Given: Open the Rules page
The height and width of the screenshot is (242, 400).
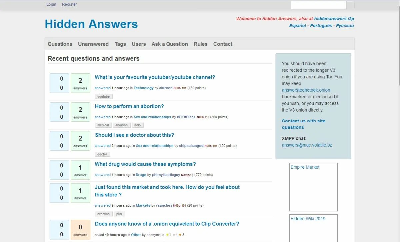Looking at the screenshot, I should coord(200,44).
